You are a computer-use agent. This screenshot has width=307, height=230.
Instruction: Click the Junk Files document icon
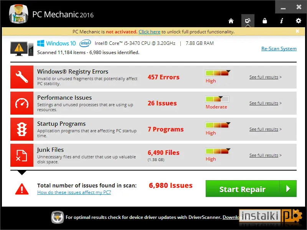pyautogui.click(x=22, y=155)
